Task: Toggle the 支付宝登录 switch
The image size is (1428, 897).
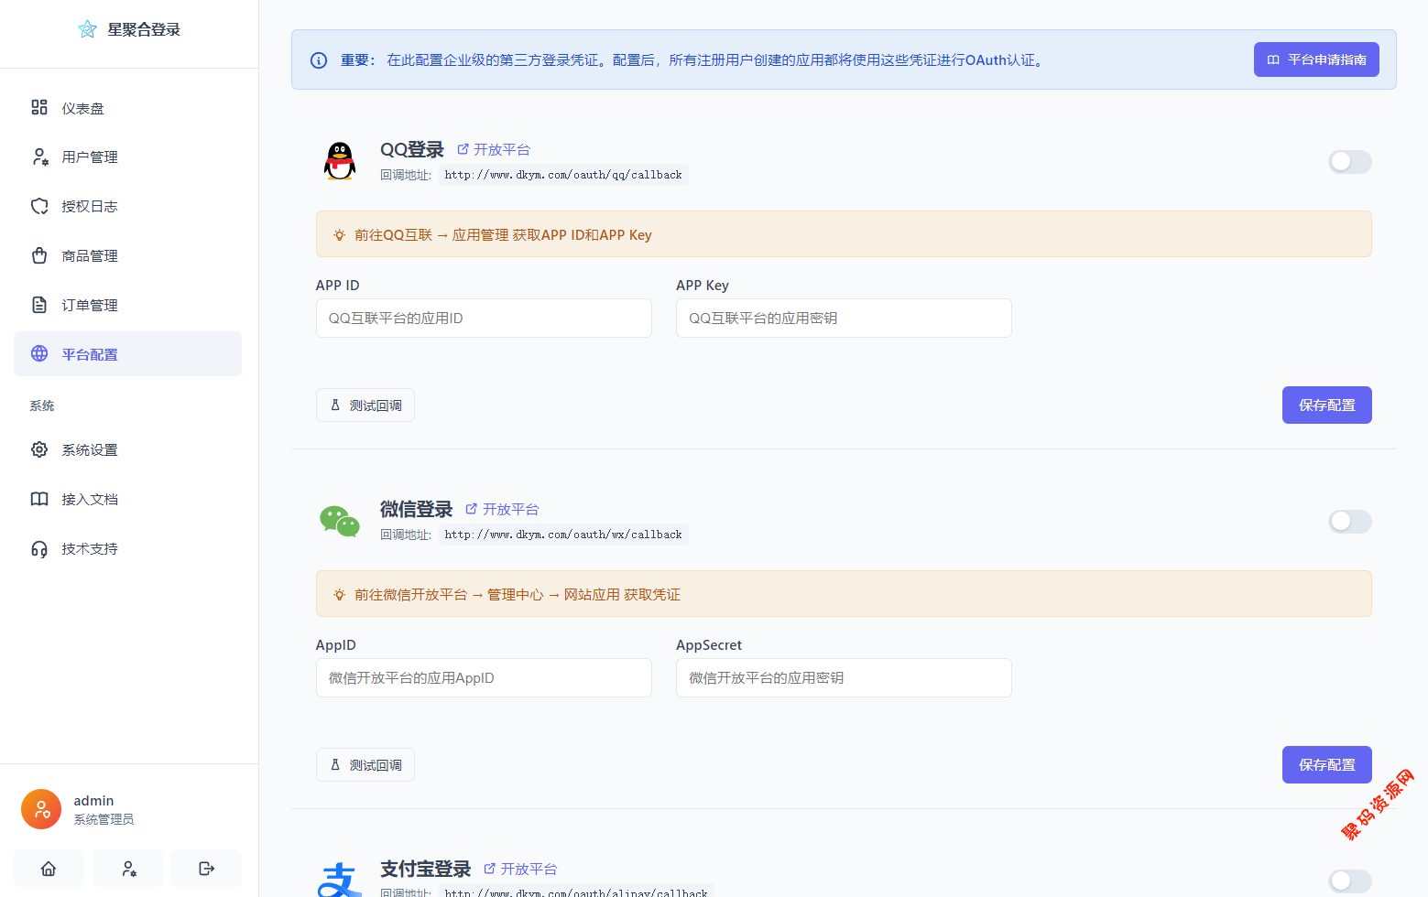Action: click(1349, 881)
